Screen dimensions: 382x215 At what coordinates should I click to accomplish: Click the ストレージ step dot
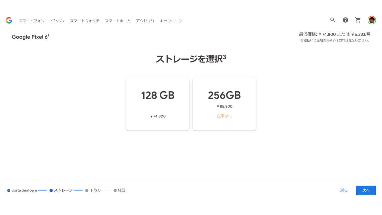point(51,190)
